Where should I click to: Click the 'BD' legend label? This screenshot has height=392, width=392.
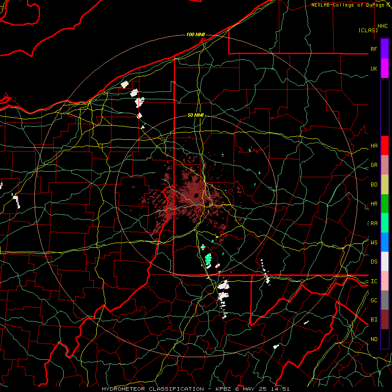(374, 185)
